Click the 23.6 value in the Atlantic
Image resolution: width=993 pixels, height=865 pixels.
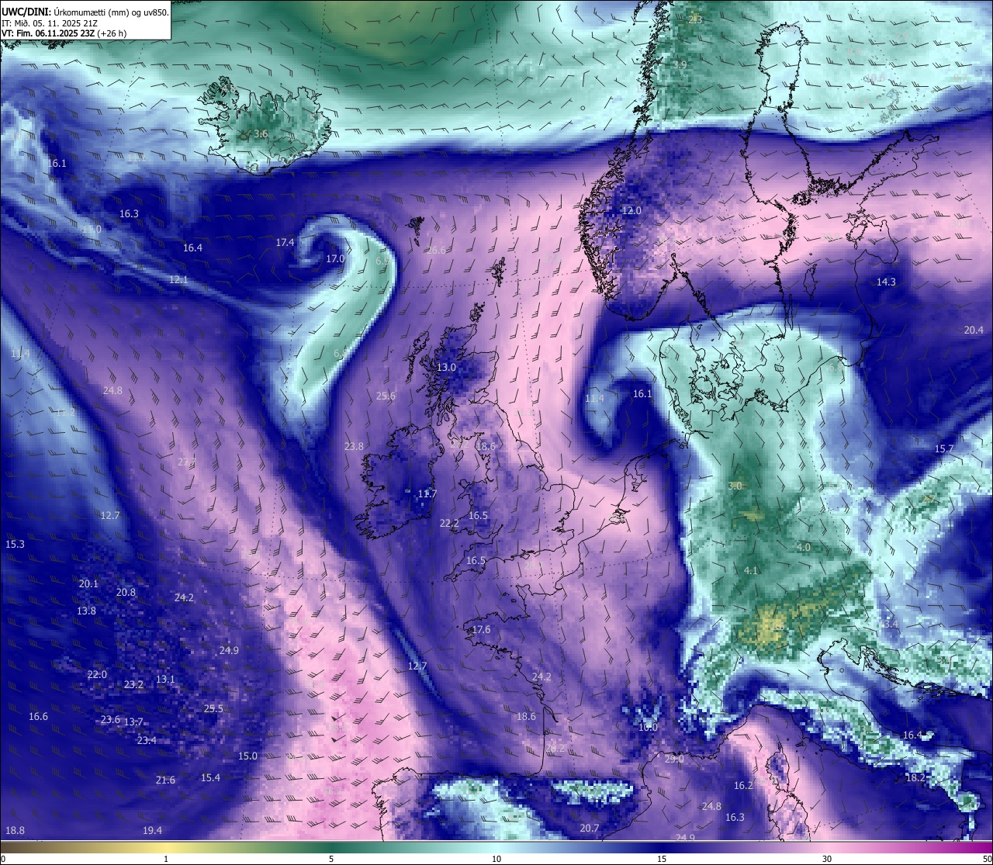click(110, 720)
